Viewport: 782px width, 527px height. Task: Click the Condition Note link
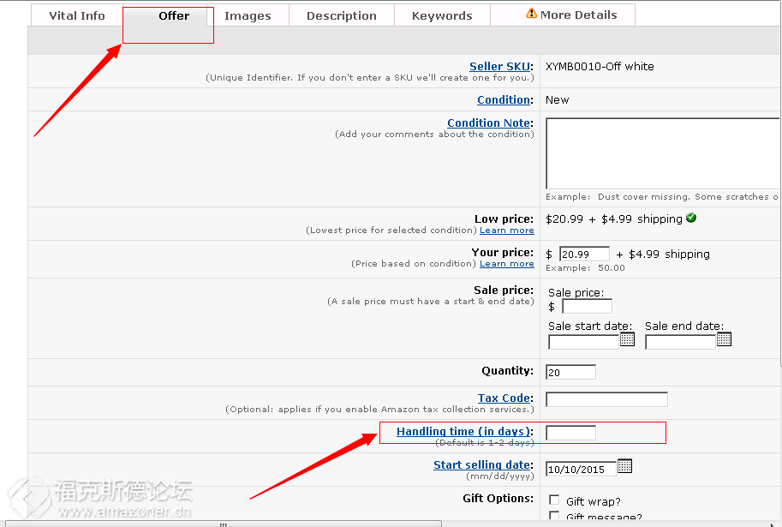[489, 123]
